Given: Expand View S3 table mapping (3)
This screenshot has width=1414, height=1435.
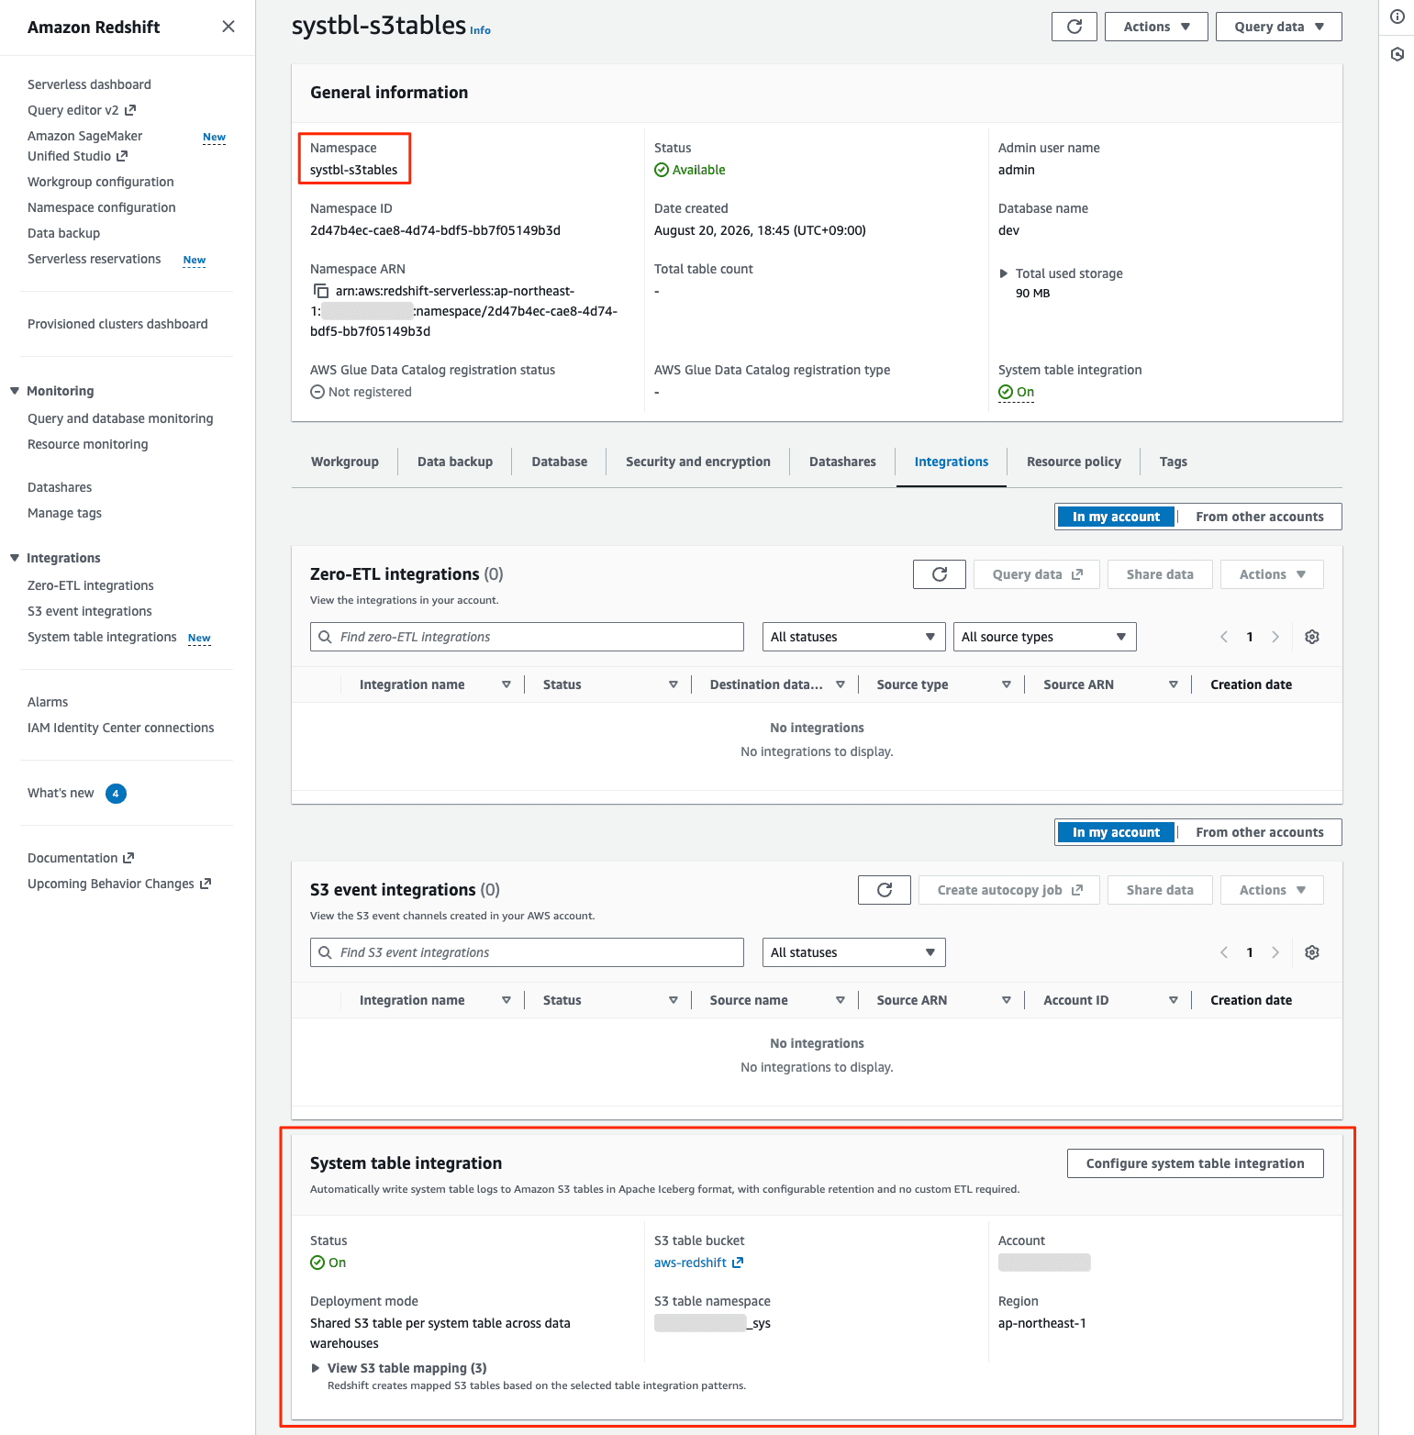Looking at the screenshot, I should point(399,1368).
